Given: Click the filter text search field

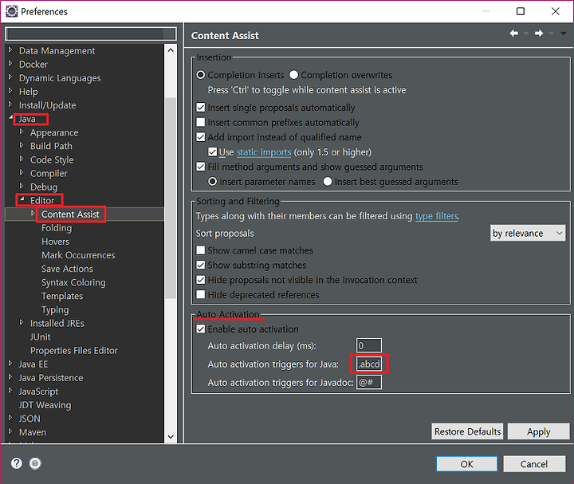Looking at the screenshot, I should [90, 33].
